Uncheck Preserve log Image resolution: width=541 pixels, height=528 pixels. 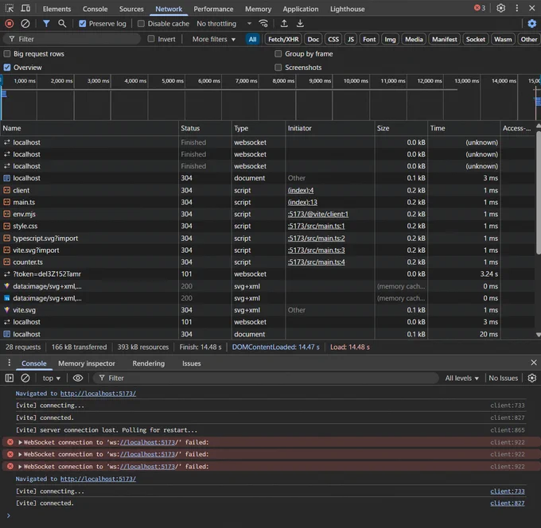pyautogui.click(x=83, y=23)
